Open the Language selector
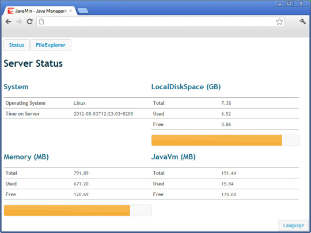 click(x=293, y=226)
